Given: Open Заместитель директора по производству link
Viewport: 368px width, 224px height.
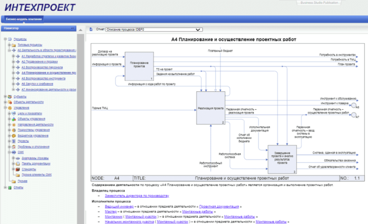Looking at the screenshot, I should (x=137, y=196).
